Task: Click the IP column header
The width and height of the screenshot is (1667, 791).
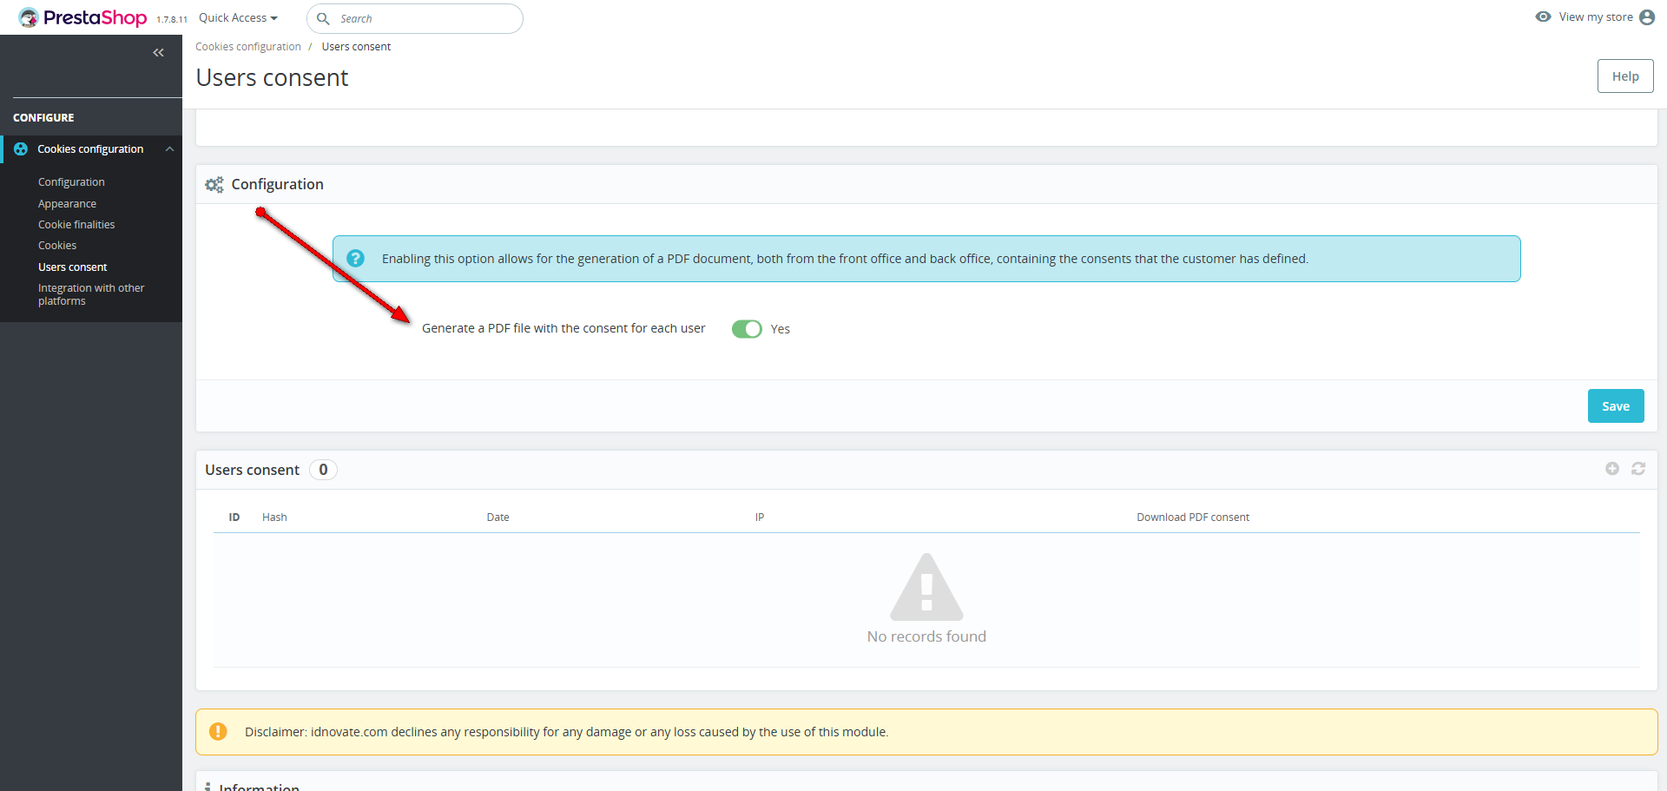Action: click(760, 517)
